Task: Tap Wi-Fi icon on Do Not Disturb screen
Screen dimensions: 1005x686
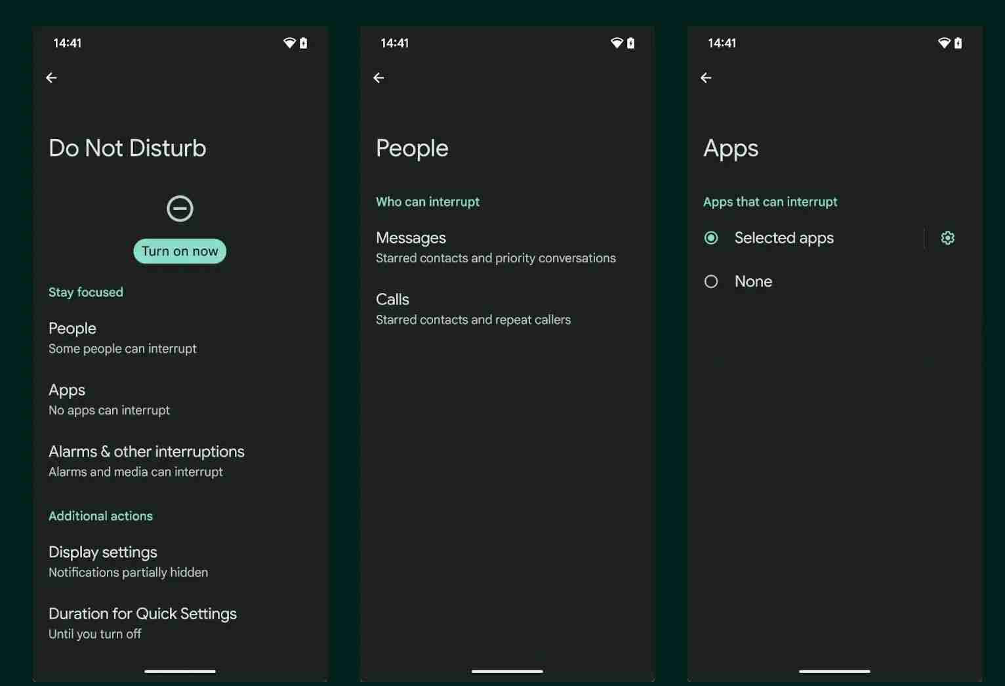Action: (289, 43)
